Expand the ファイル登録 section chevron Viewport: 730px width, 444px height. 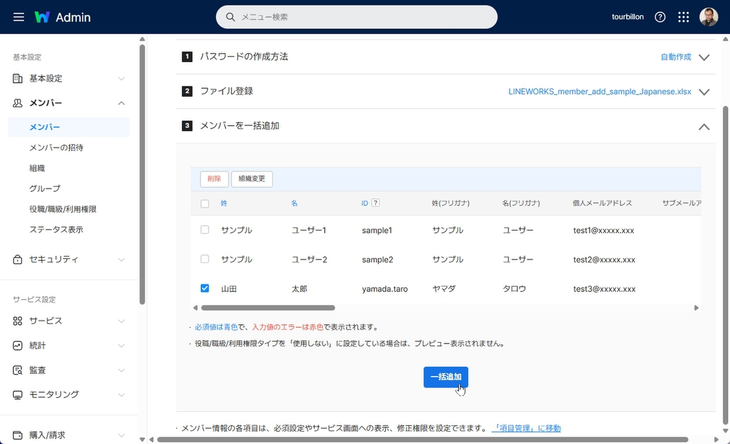704,92
